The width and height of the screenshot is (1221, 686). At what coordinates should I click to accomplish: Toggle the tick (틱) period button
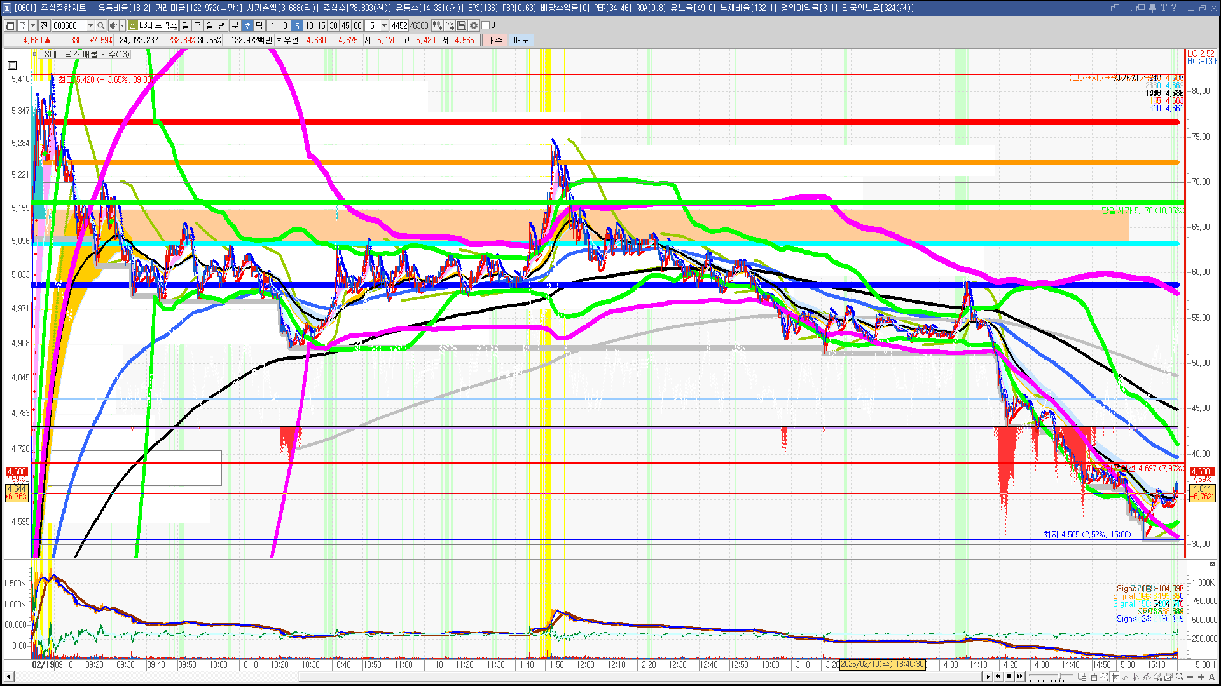(x=259, y=25)
